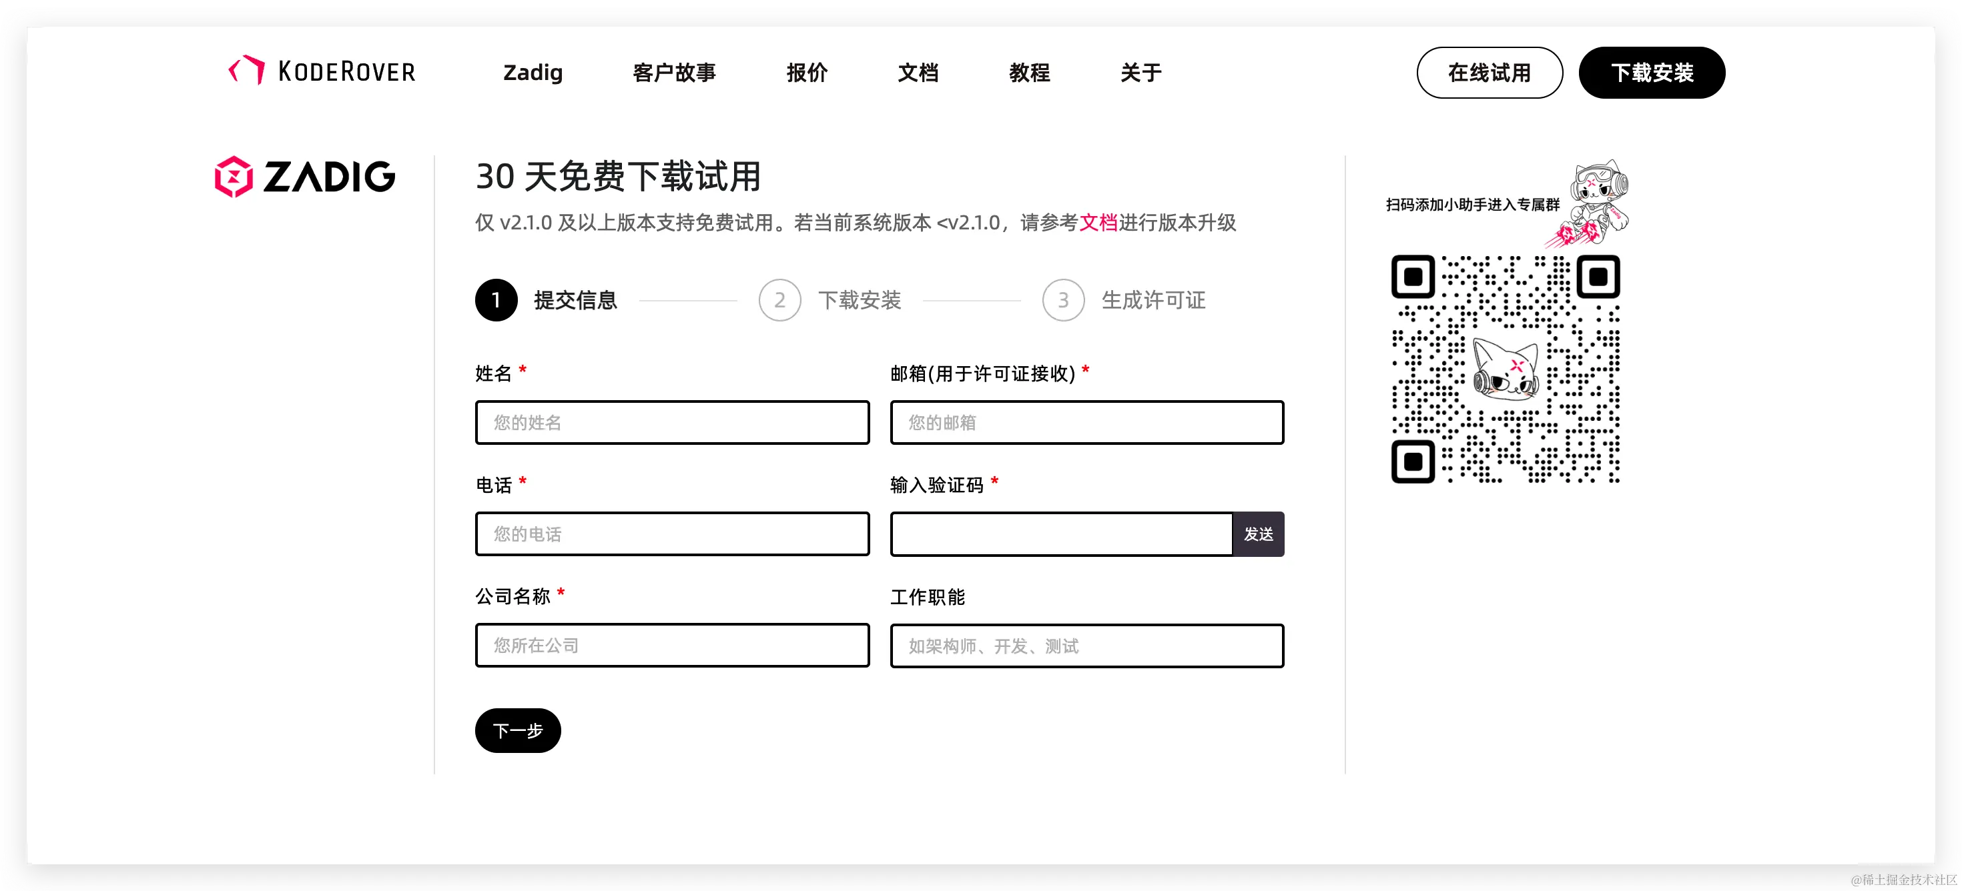Click the step 2 circle indicator
The height and width of the screenshot is (891, 1962).
pyautogui.click(x=779, y=300)
